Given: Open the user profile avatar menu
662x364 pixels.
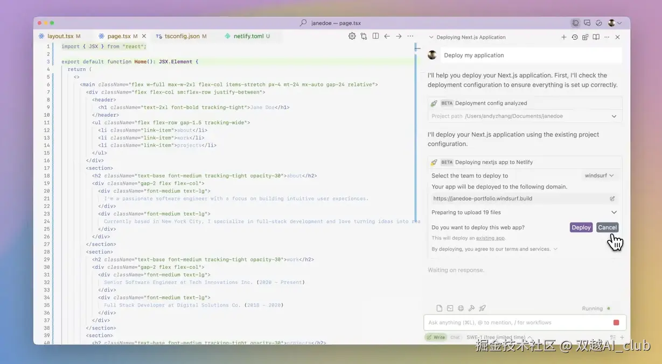Looking at the screenshot, I should (615, 23).
